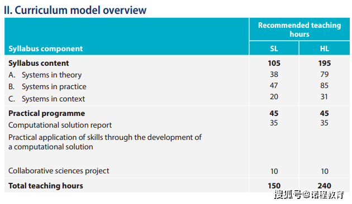Click the 'Syllabus content' row label
The width and height of the screenshot is (352, 204).
point(39,63)
